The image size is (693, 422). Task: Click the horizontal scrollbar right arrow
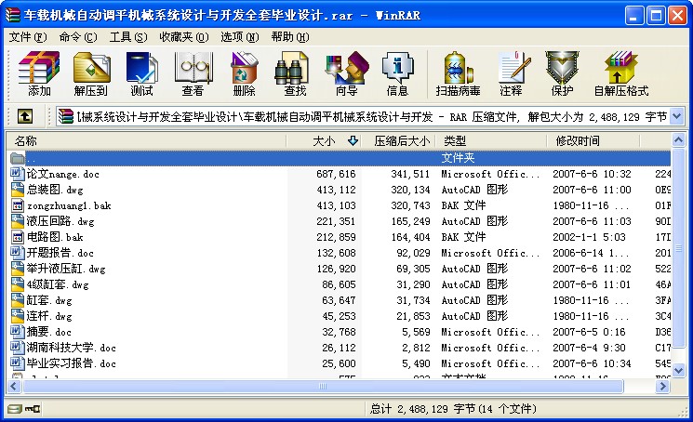click(x=662, y=387)
